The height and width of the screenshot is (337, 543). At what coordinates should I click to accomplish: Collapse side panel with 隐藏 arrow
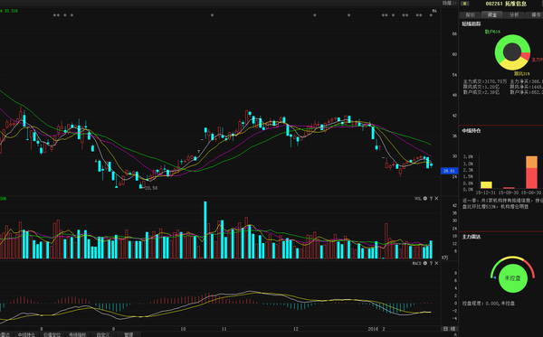click(x=449, y=3)
